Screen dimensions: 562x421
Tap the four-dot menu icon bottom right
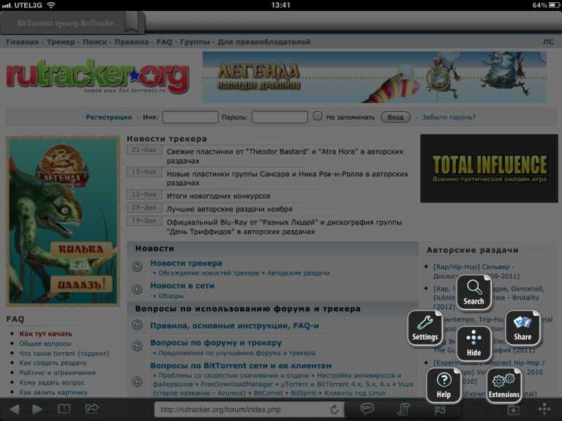point(544,409)
